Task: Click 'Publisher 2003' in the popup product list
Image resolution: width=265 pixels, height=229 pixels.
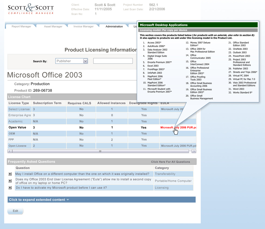Action: coord(240,69)
